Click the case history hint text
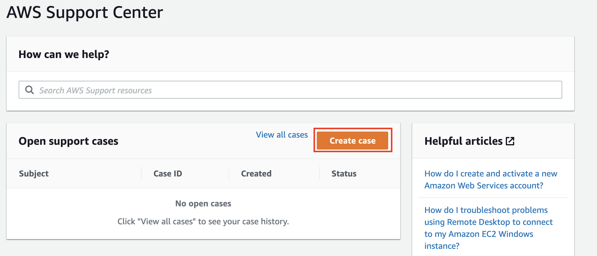597x256 pixels. click(x=203, y=222)
